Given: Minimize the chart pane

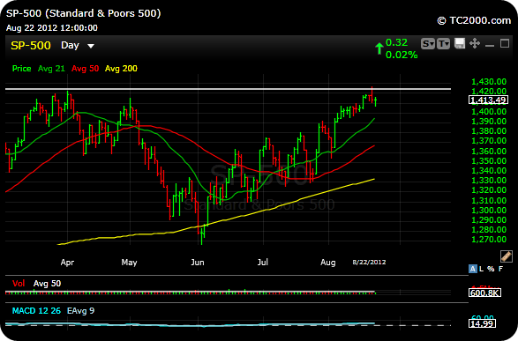Looking at the screenshot, I should coord(490,45).
